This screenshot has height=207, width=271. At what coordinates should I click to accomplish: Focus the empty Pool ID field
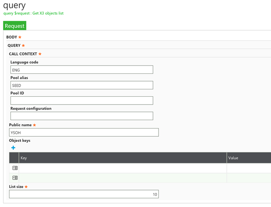pyautogui.click(x=82, y=100)
